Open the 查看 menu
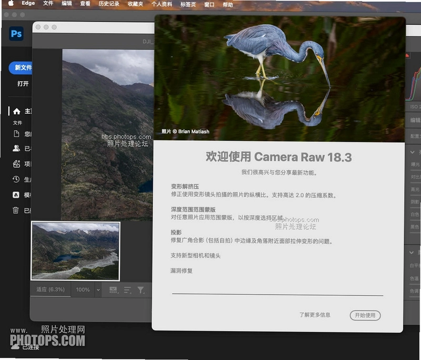 tap(85, 4)
